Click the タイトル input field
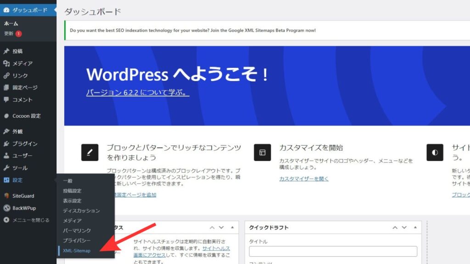This screenshot has width=470, height=264. [x=333, y=251]
